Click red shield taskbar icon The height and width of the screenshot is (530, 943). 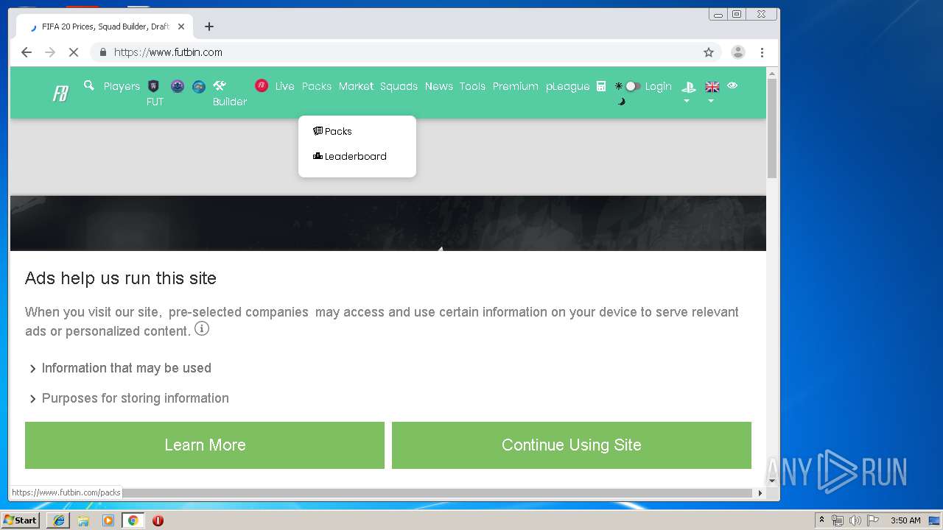click(158, 520)
